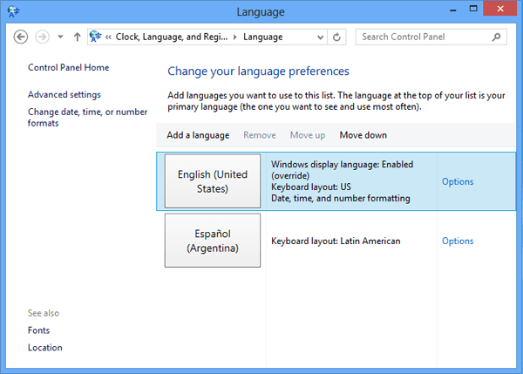Open Clock, Language, and Region breadcrumb

[172, 37]
